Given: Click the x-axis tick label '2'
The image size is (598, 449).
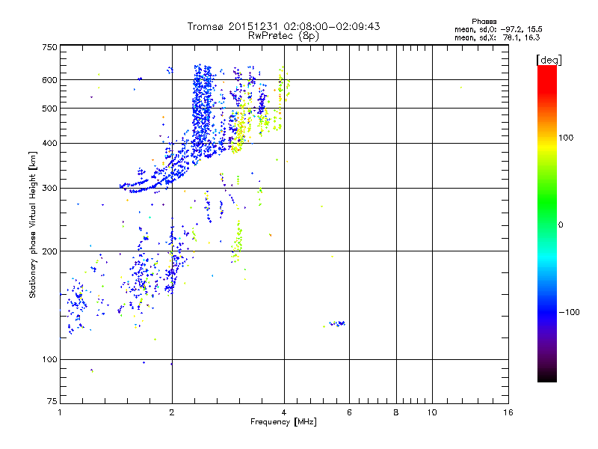Looking at the screenshot, I should [172, 412].
